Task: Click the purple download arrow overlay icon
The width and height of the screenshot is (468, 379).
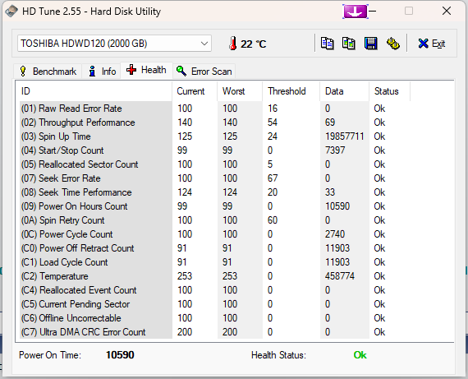Action: (x=356, y=12)
